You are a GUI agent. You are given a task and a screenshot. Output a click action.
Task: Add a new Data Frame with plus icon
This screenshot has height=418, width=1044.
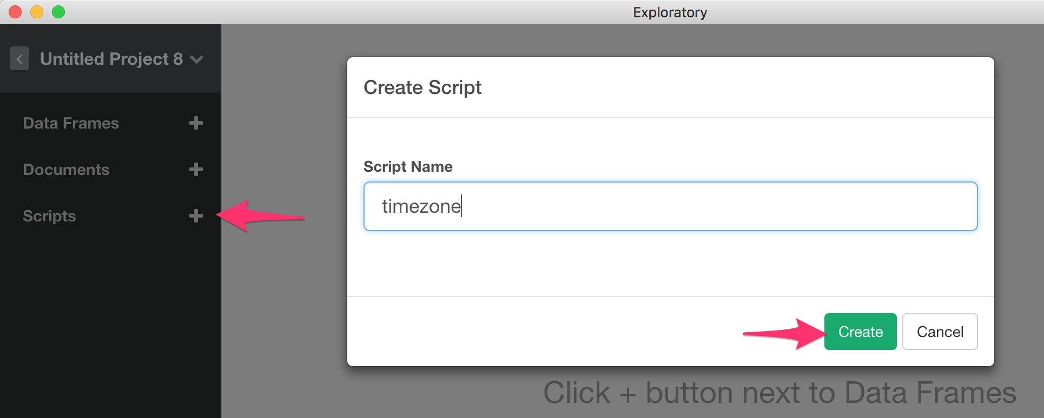point(196,123)
